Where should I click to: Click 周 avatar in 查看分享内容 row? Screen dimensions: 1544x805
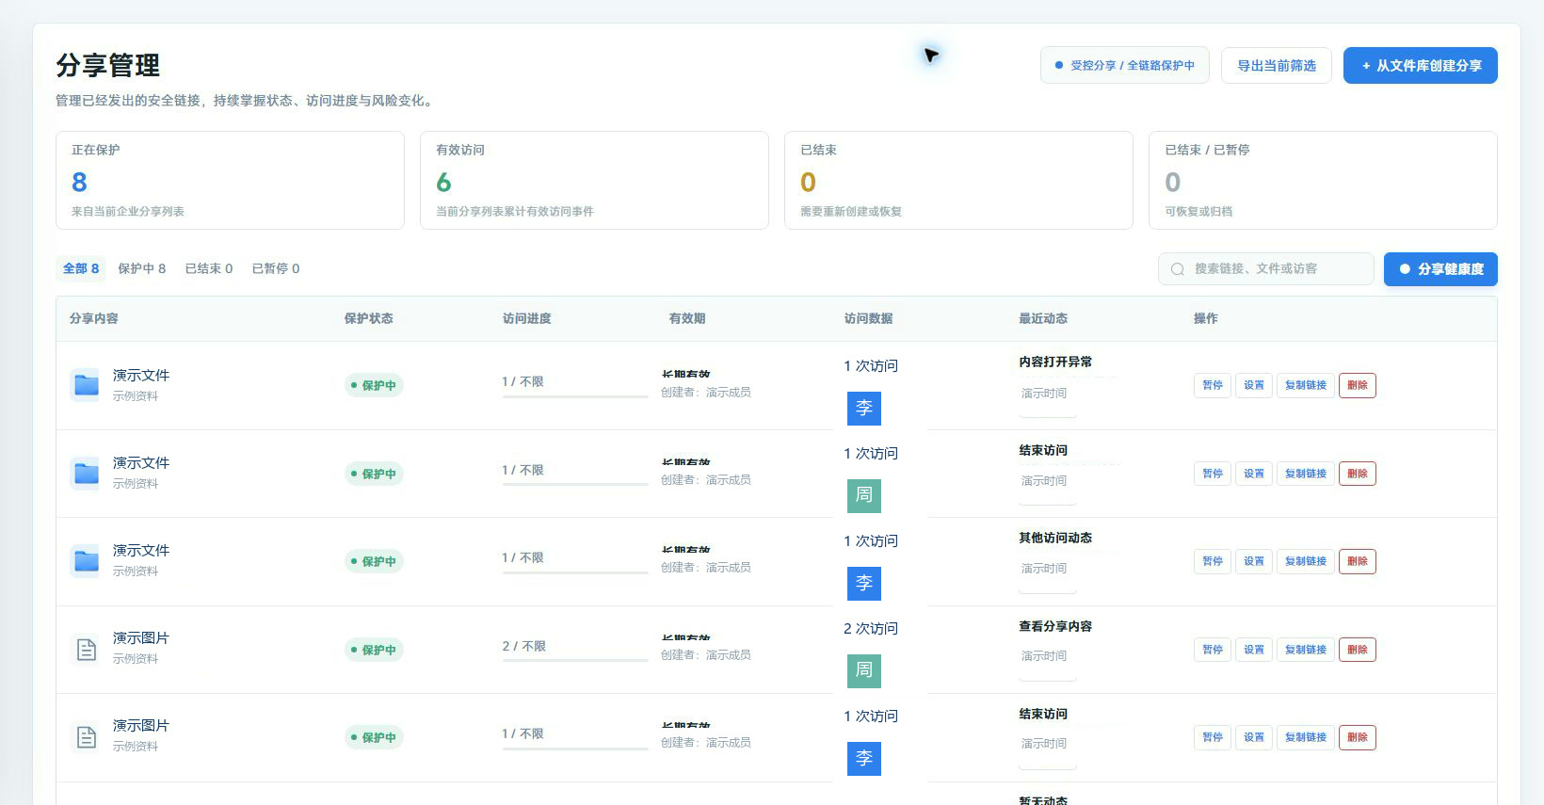(864, 670)
